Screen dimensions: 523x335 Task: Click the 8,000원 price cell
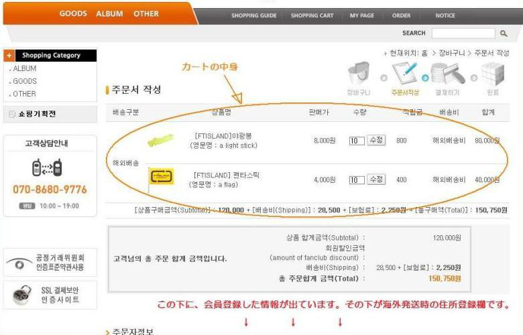325,141
